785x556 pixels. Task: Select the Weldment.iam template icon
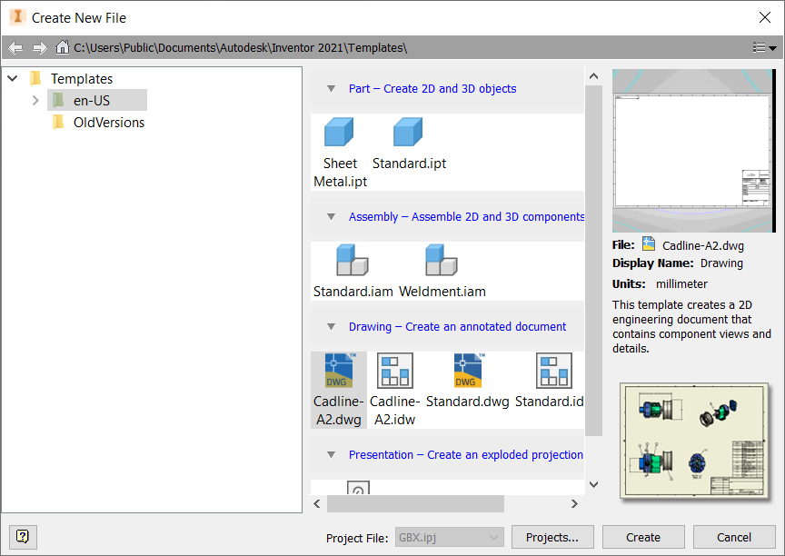441,260
